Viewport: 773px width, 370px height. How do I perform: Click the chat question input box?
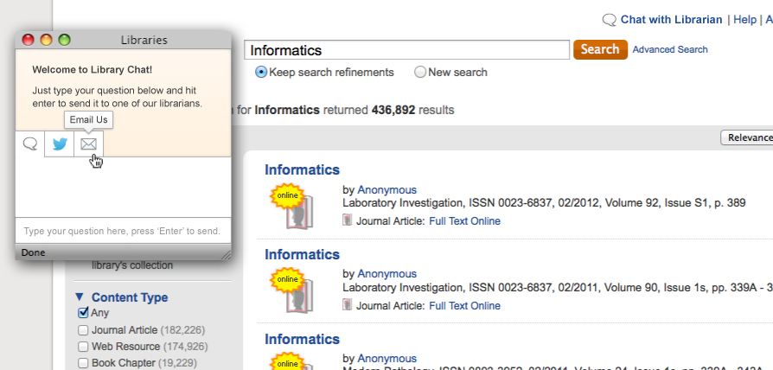pyautogui.click(x=123, y=231)
